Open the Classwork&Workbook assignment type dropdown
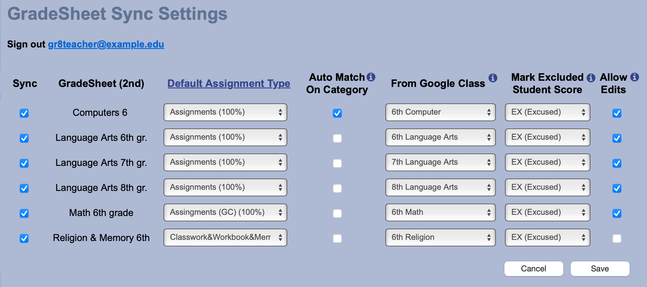Screen dimensions: 647x287 (x=225, y=237)
